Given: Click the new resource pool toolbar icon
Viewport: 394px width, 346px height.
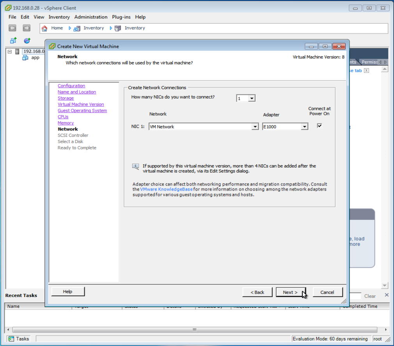Looking at the screenshot, I should click(x=27, y=41).
